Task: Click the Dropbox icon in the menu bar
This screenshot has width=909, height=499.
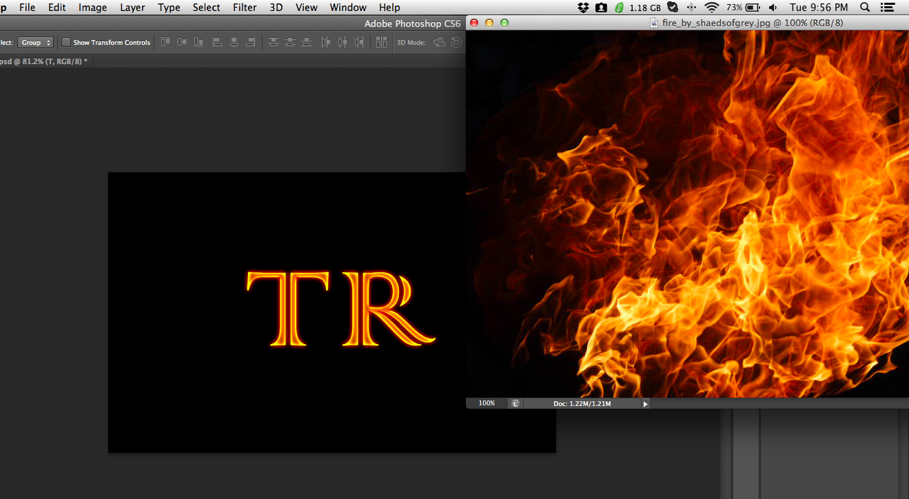Action: click(583, 7)
